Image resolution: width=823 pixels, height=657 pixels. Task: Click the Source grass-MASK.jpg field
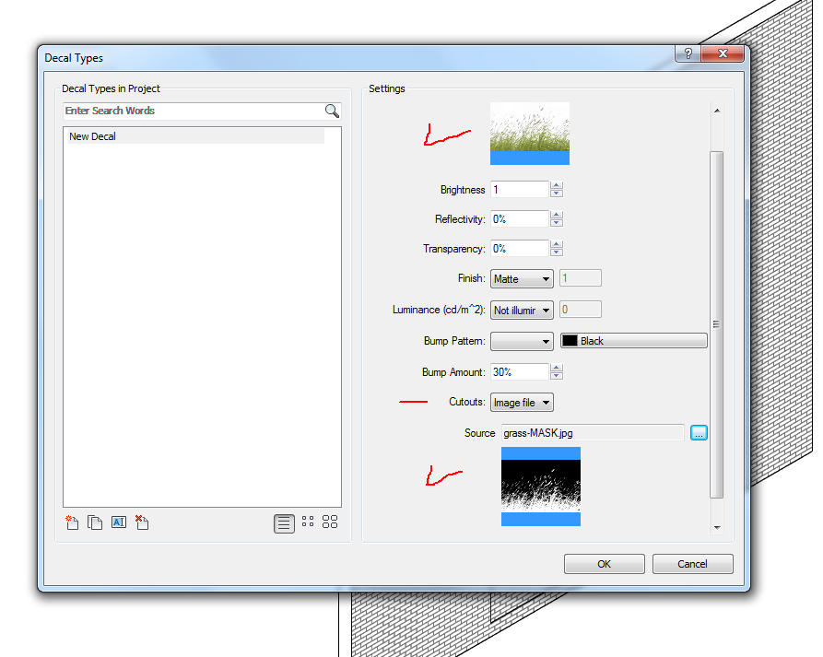point(593,433)
